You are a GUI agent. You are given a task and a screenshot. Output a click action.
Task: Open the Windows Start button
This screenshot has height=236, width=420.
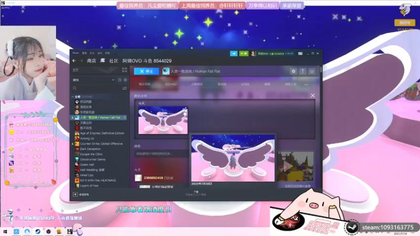5,232
